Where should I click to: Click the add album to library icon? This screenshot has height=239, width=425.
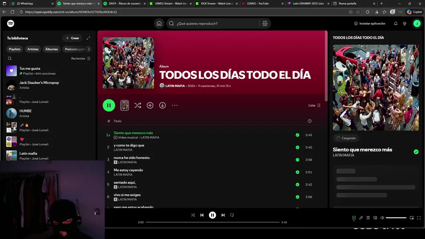(150, 105)
